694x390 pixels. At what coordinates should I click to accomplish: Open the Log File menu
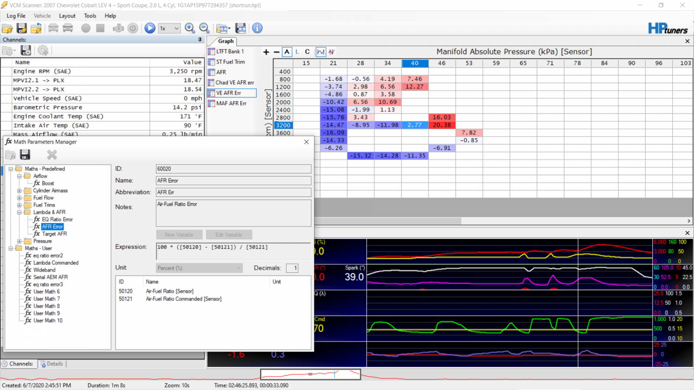pos(16,16)
